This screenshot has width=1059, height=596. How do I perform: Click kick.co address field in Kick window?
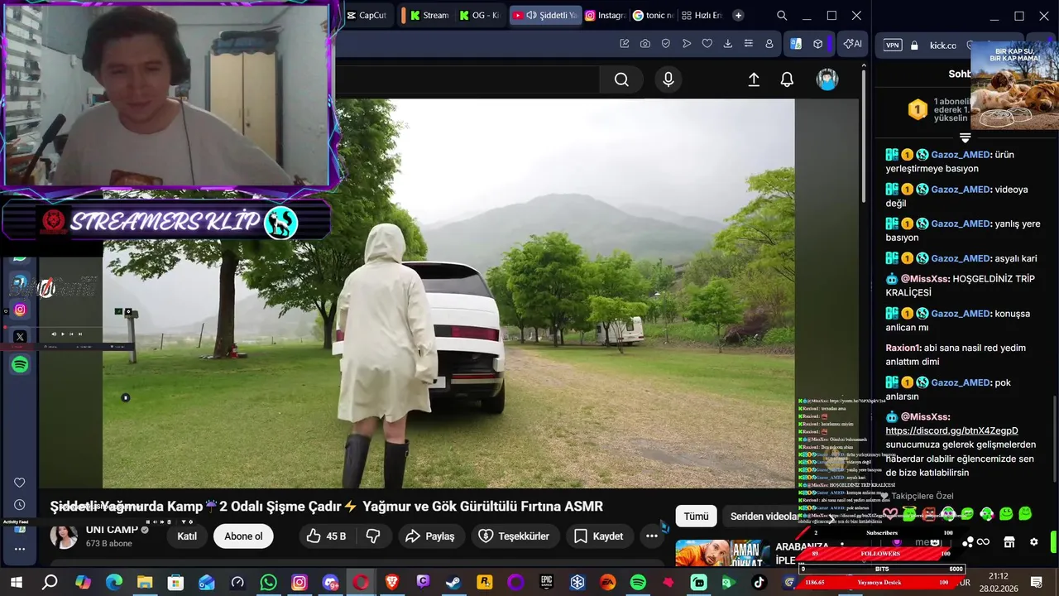(942, 46)
